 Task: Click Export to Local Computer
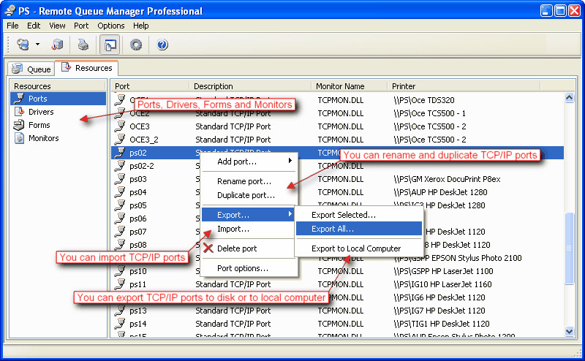(x=356, y=248)
